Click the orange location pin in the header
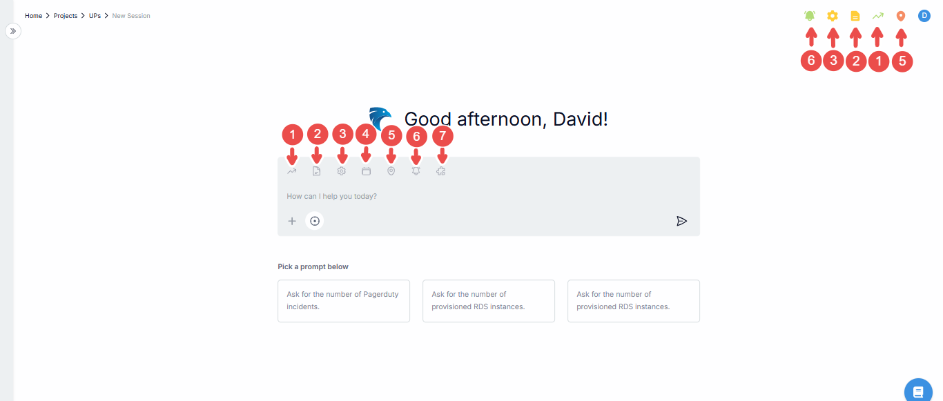The width and height of the screenshot is (943, 401). (901, 16)
